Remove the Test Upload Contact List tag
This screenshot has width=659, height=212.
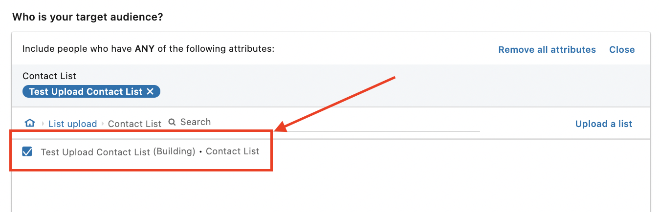150,91
